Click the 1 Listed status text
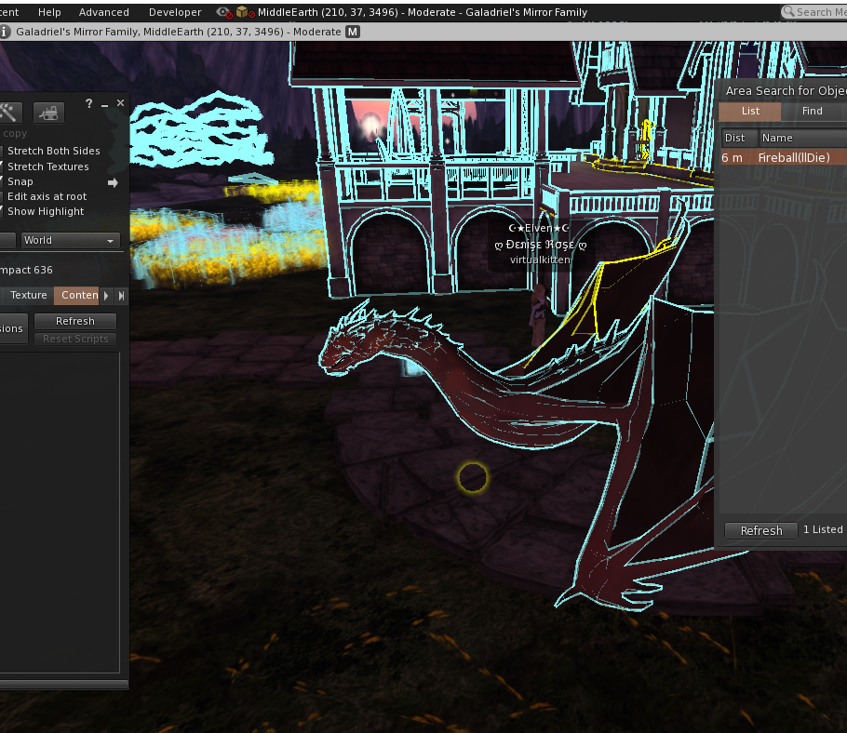This screenshot has width=847, height=733. pos(823,529)
